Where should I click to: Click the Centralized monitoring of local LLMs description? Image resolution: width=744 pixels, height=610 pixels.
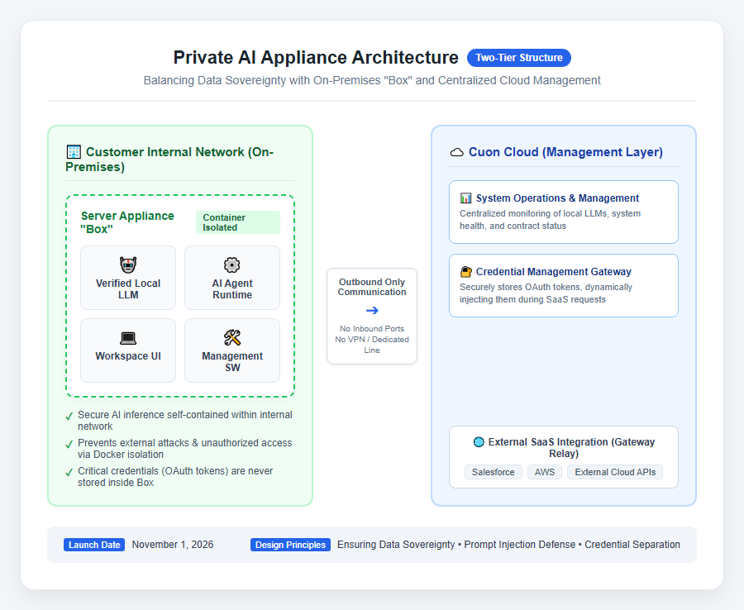(550, 220)
